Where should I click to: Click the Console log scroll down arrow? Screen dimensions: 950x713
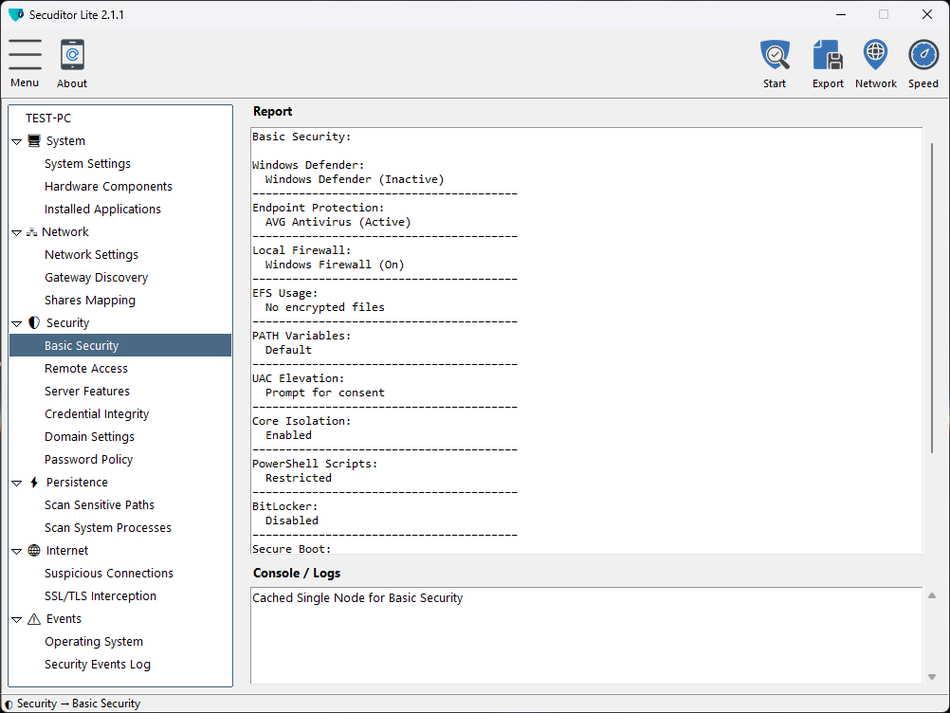tap(932, 676)
